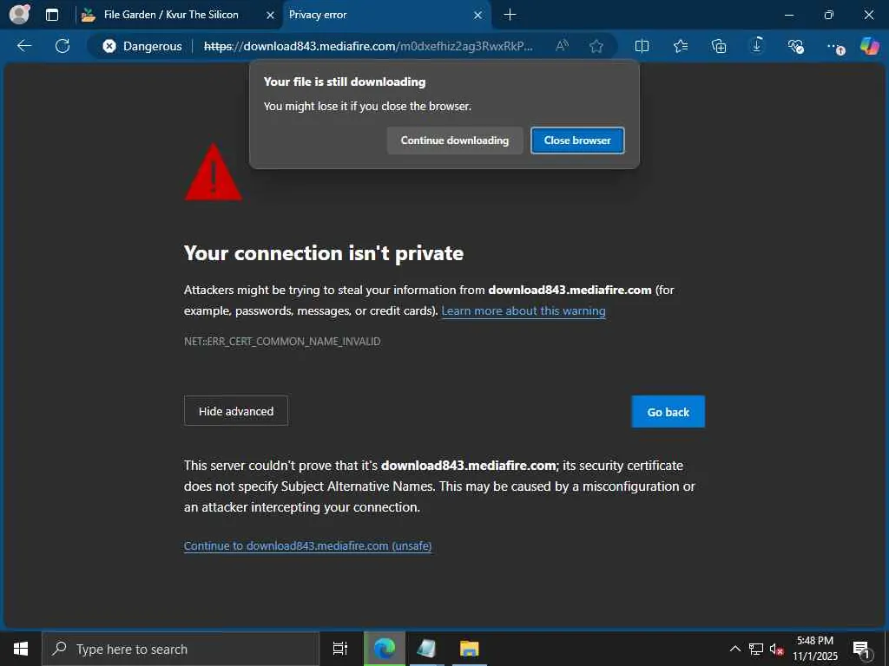This screenshot has width=889, height=666.
Task: Open the notepad-like taskbar app
Action: pyautogui.click(x=426, y=649)
